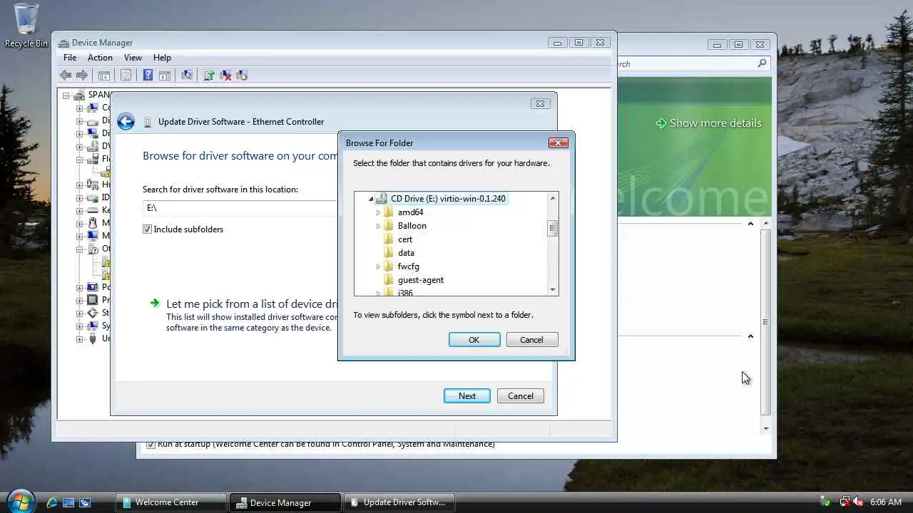Viewport: 913px width, 513px height.
Task: Select the mouse device icon in Device Manager tree
Action: [x=92, y=223]
